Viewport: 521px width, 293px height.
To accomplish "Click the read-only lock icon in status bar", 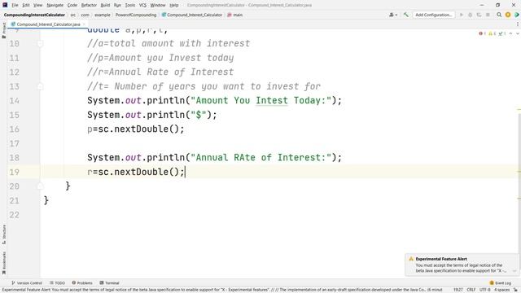I will point(515,290).
